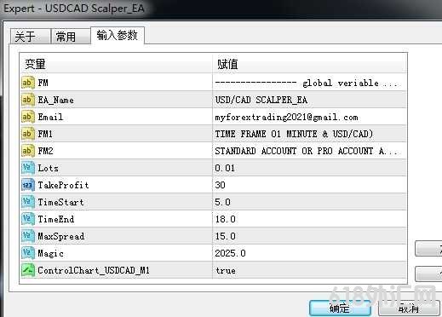Select the ControlChart_USDCAD_M1 variable name

(94, 270)
